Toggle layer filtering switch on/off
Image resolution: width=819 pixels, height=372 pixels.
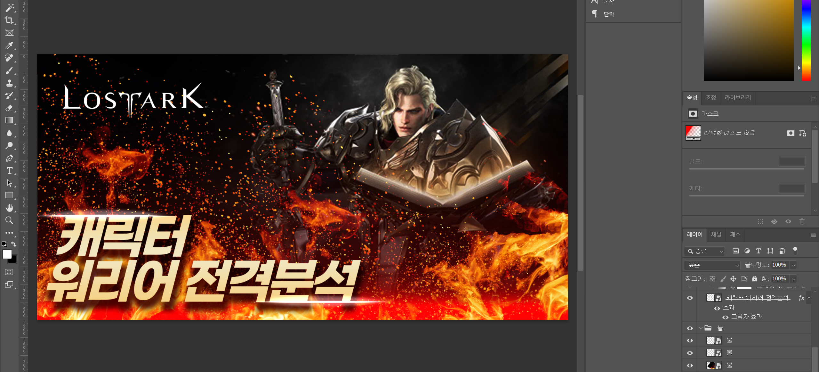click(x=795, y=251)
